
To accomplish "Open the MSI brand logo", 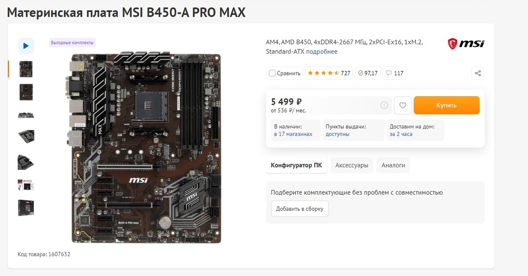I will tap(466, 44).
